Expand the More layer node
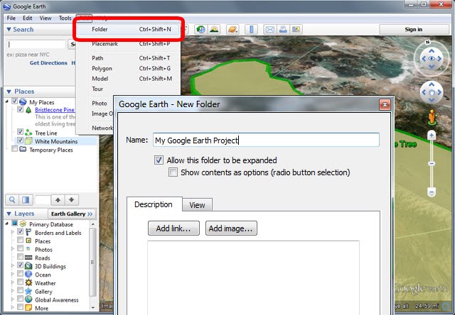Screen dimensions: 455x315 pyautogui.click(x=13, y=307)
